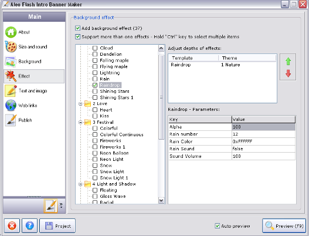
Task: Enable the Lightning effect checkbox
Action: (x=95, y=73)
